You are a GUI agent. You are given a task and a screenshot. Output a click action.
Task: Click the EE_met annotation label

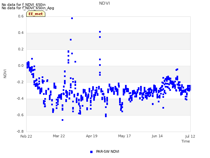[x=36, y=14]
